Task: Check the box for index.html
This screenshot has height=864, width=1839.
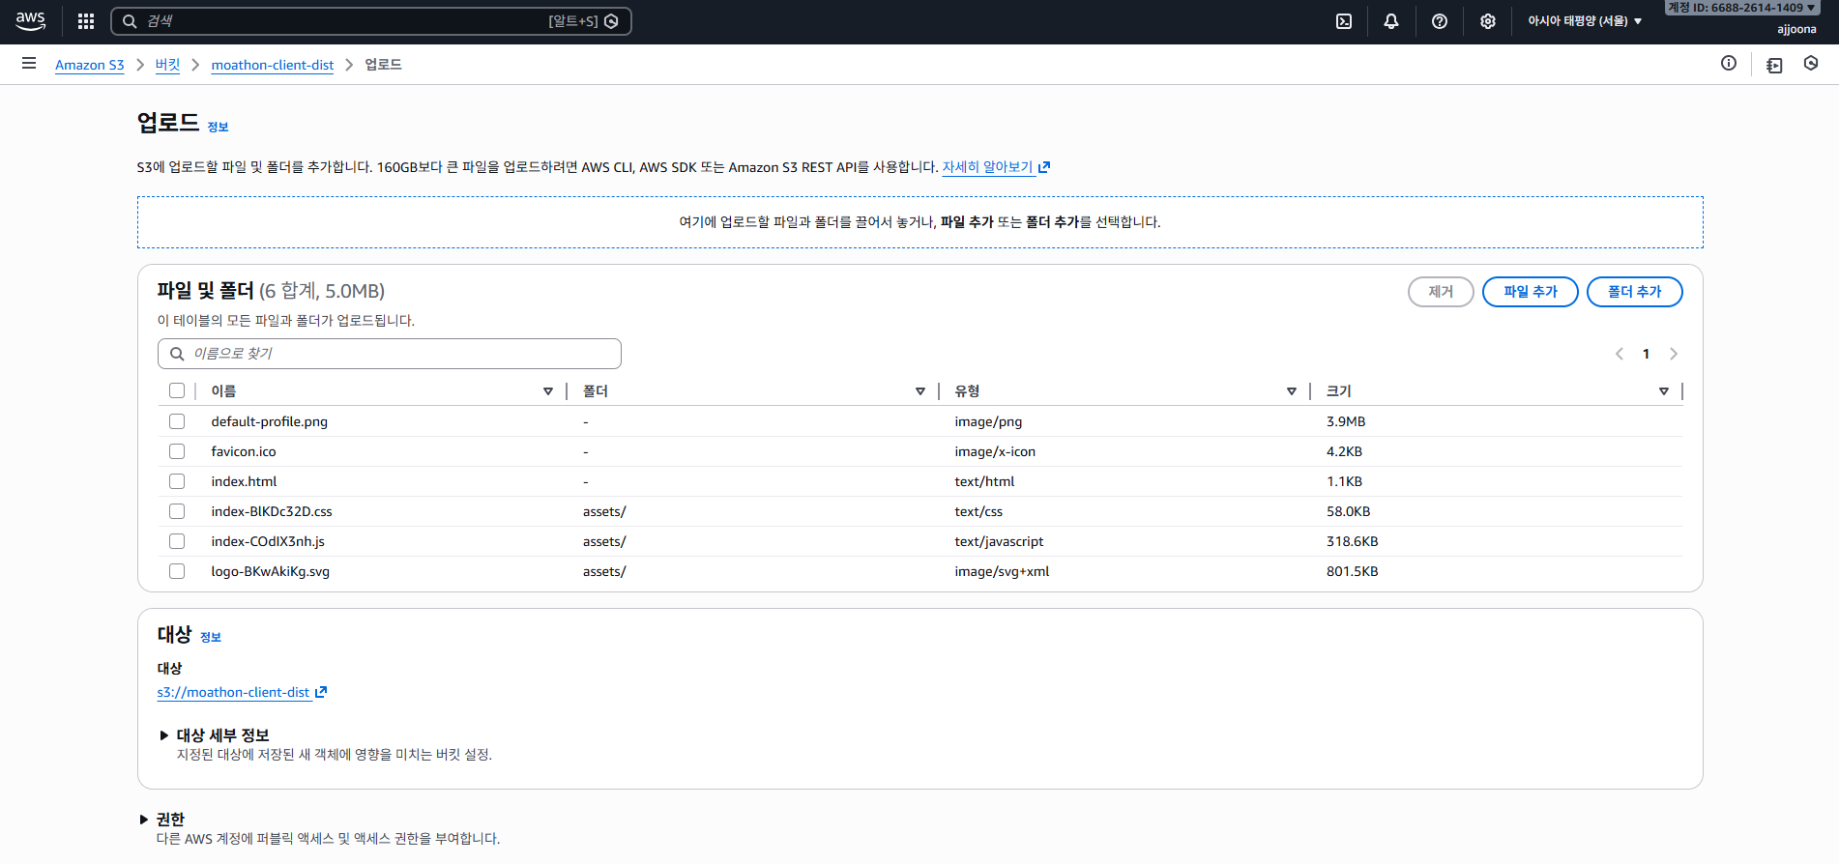Action: pyautogui.click(x=177, y=481)
